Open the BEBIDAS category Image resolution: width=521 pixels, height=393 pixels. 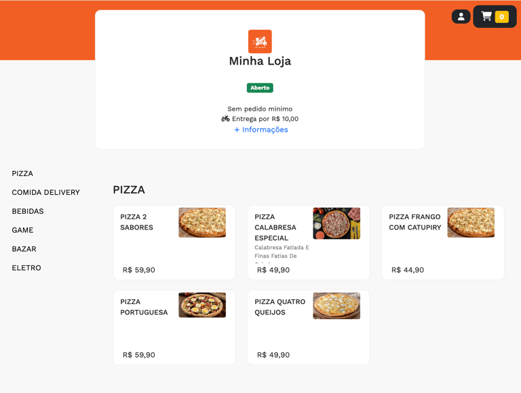(x=28, y=212)
